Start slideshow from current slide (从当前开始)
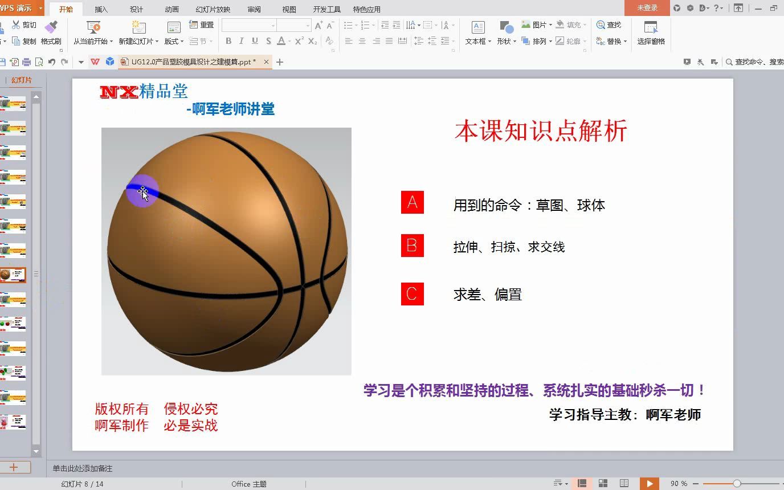Image resolution: width=784 pixels, height=490 pixels. pos(92,32)
